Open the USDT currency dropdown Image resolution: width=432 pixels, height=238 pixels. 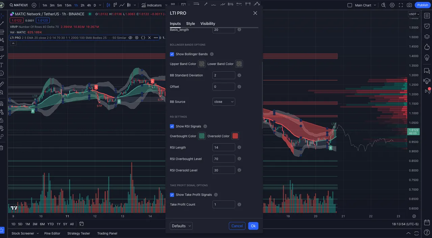point(414,14)
